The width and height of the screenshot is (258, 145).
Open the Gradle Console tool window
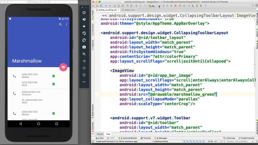pos(246,138)
